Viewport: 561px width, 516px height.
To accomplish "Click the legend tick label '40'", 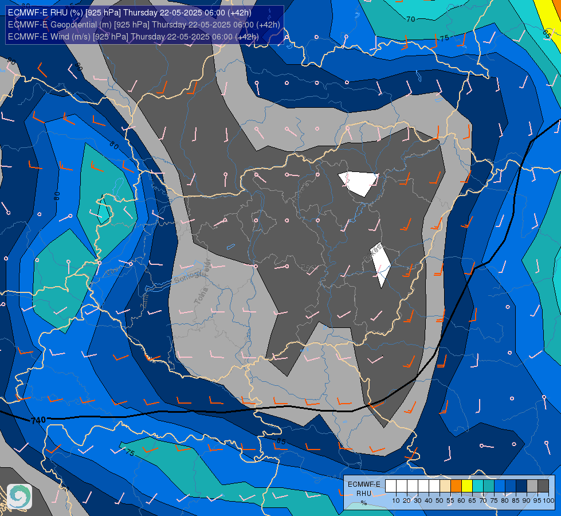I will [x=429, y=501].
